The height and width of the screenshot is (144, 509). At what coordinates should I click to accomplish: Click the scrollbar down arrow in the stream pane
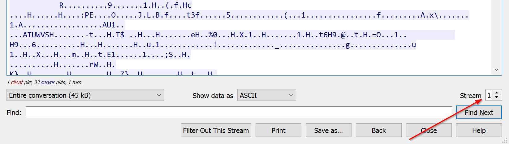click(x=496, y=70)
